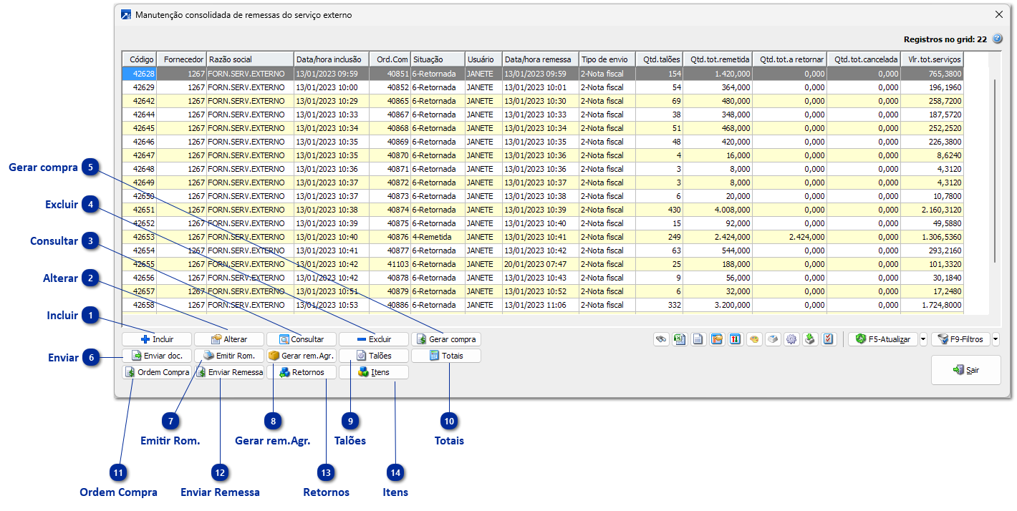Screen dimensions: 1017x511
Task: Click the Emitir Rom. button
Action: pos(229,356)
